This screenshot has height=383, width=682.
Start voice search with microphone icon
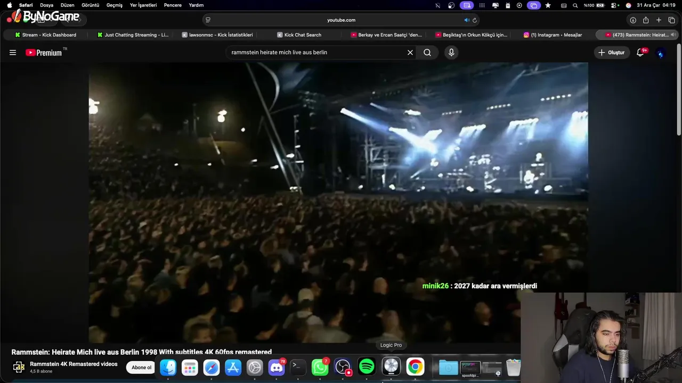click(451, 53)
